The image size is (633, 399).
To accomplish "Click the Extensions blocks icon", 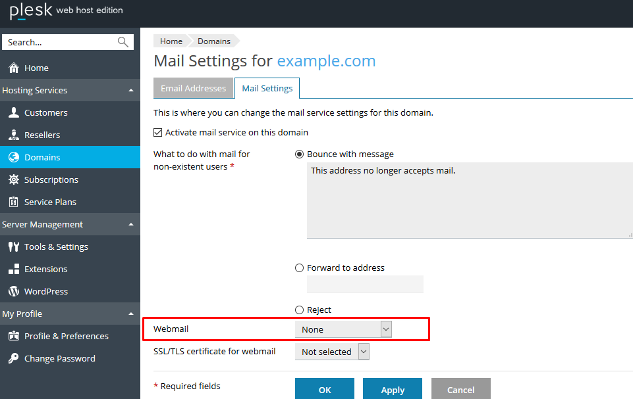I will click(x=13, y=270).
